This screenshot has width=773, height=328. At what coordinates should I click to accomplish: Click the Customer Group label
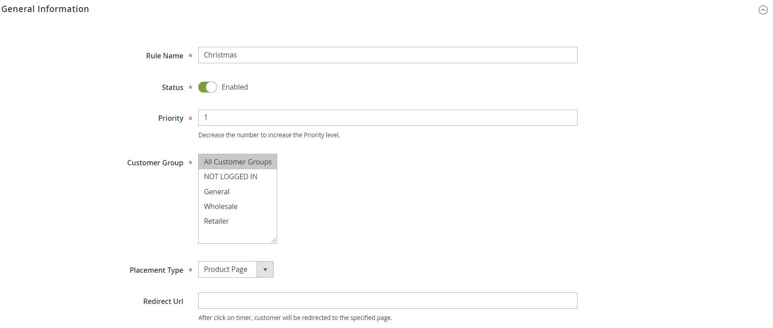point(155,163)
